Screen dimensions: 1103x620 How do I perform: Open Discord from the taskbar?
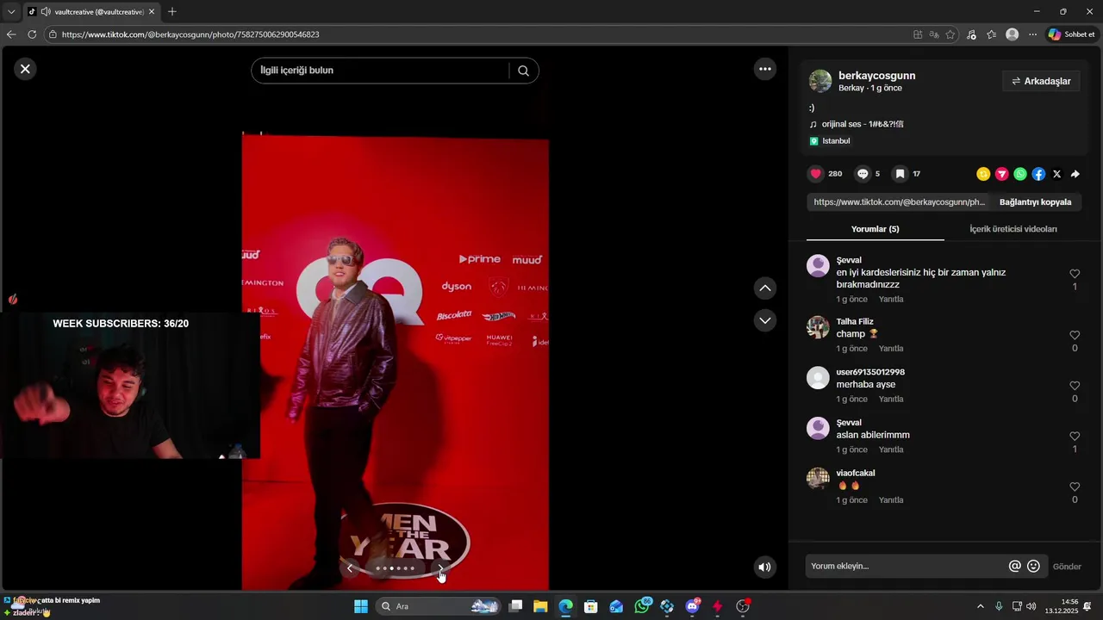pyautogui.click(x=692, y=606)
